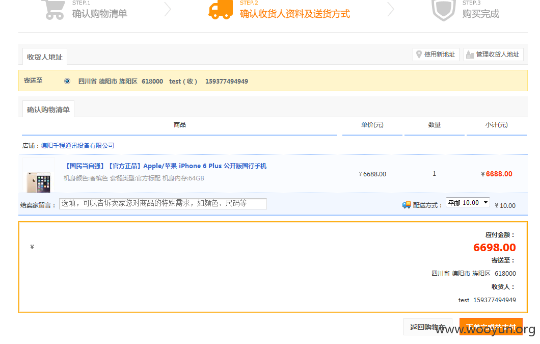Click the 小计(元) column header
The width and height of the screenshot is (540, 344).
[x=496, y=124]
